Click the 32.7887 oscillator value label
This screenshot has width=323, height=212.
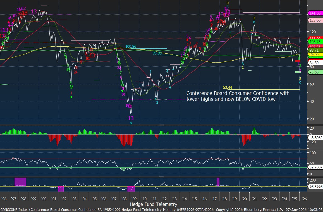click(x=315, y=167)
